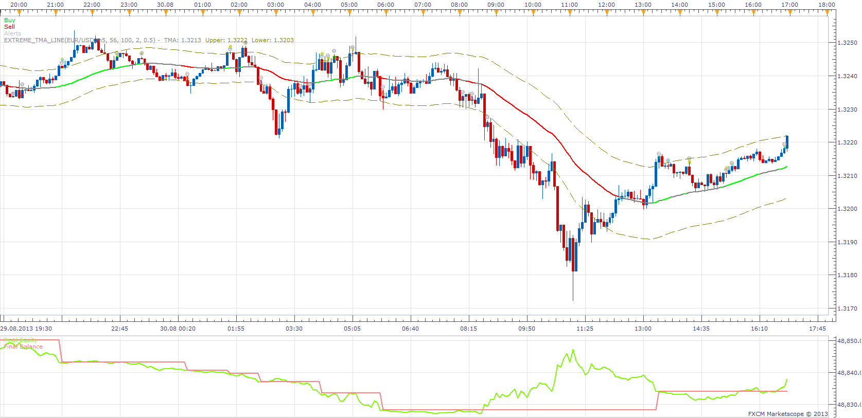Click the 30.08 00:20 date label
Image resolution: width=862 pixels, height=418 pixels.
(178, 329)
